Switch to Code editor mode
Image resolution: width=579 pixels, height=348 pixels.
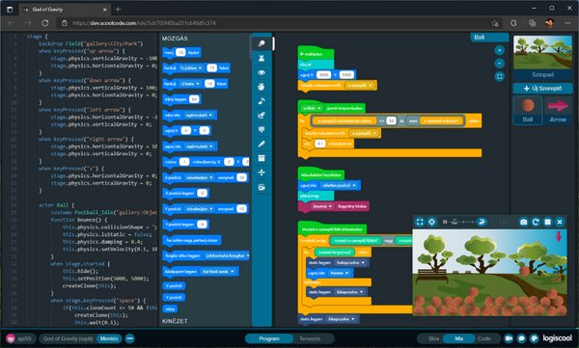point(484,338)
